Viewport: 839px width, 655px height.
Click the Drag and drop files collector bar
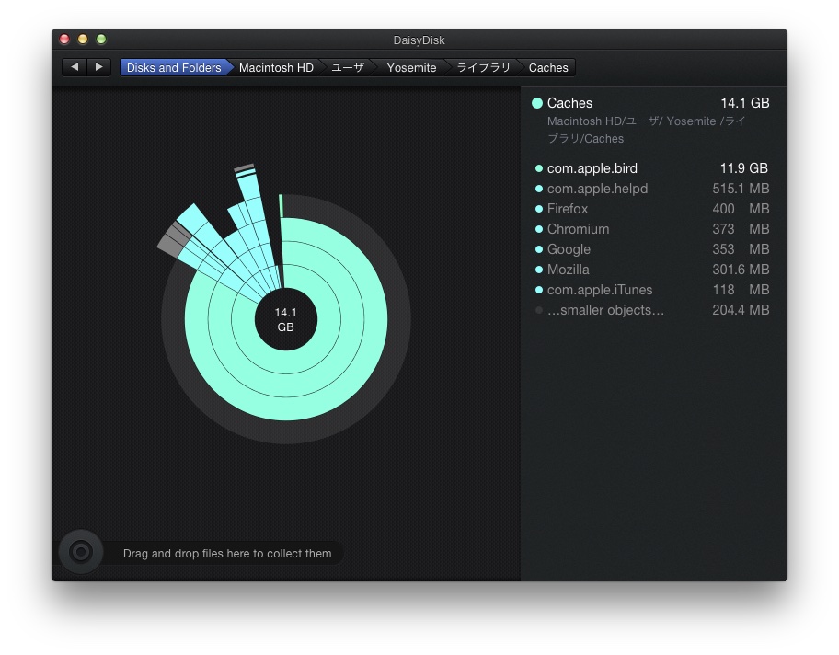tap(227, 553)
